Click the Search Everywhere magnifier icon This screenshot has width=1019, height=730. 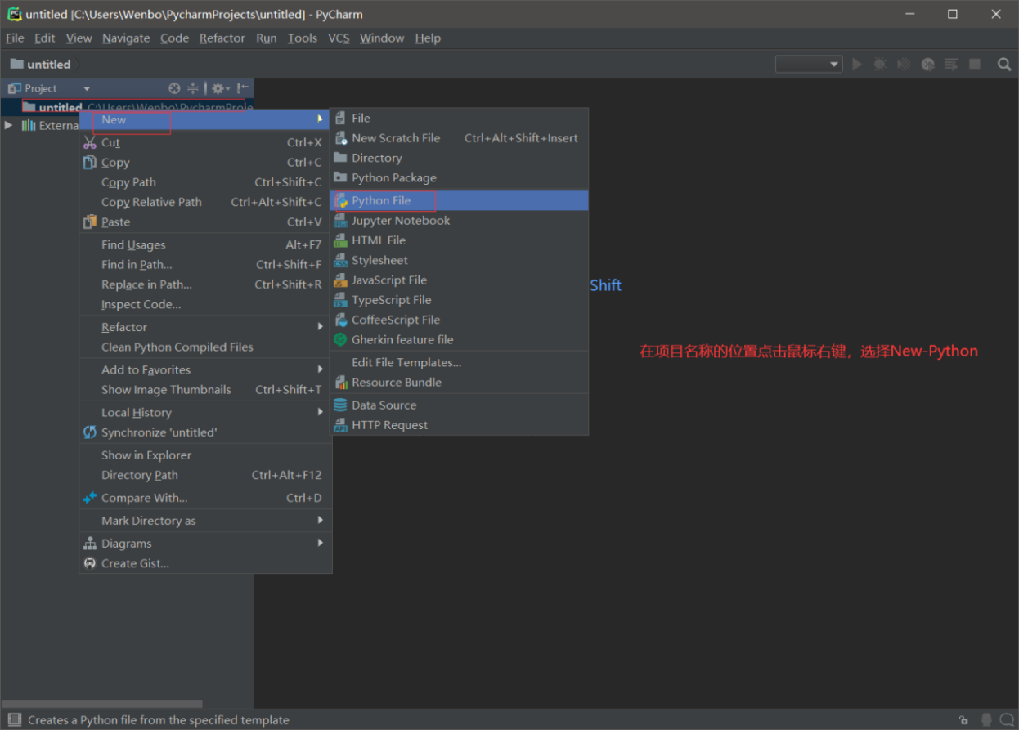tap(1004, 64)
